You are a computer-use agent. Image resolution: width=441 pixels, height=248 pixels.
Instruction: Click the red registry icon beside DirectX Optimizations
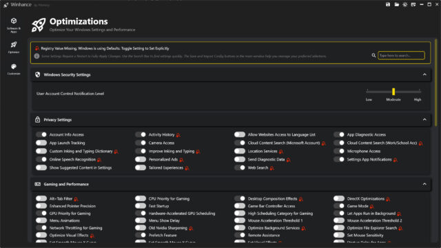coord(388,199)
